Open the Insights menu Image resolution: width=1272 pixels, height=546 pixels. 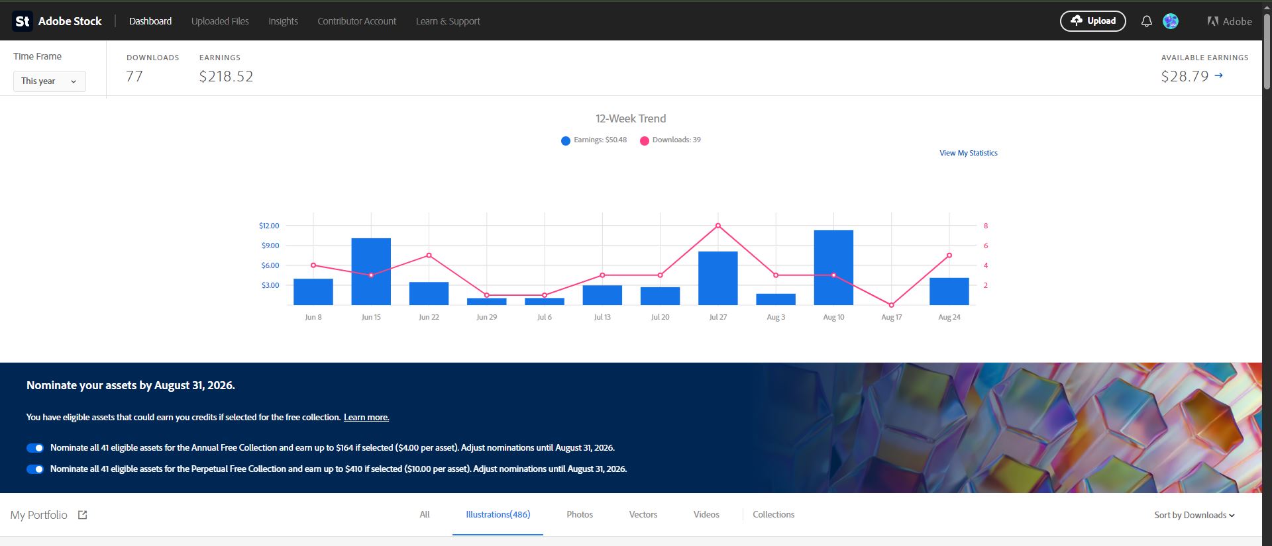pos(283,21)
